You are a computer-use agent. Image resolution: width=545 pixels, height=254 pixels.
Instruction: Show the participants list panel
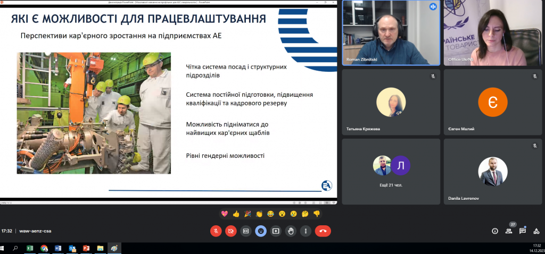click(509, 231)
